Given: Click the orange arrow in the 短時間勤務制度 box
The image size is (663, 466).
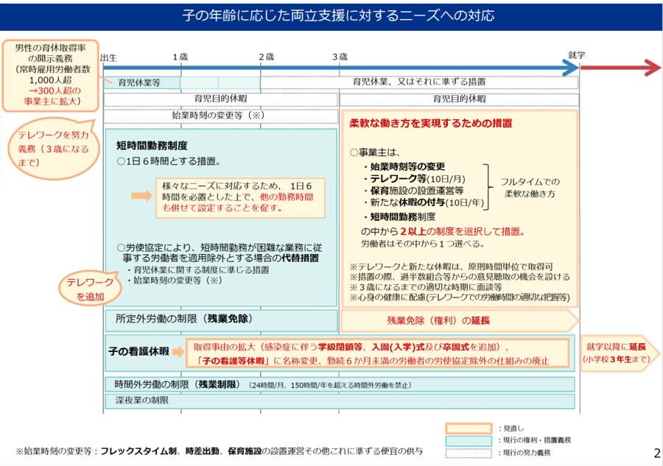Looking at the screenshot, I should click(141, 196).
